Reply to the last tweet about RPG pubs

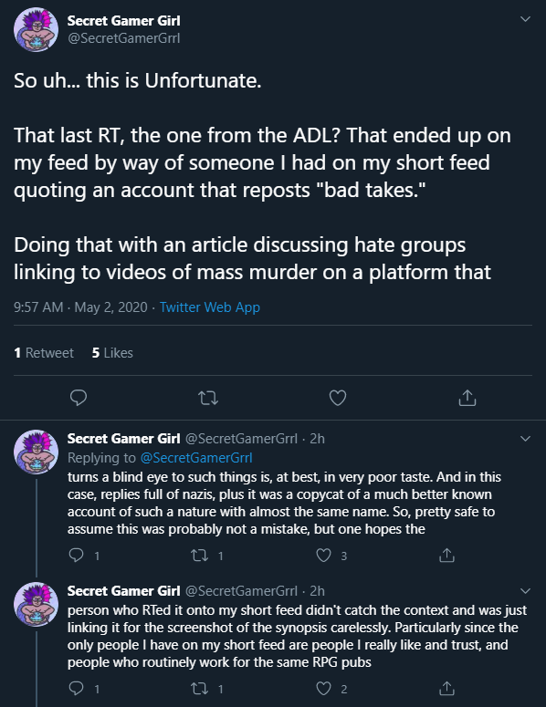pyautogui.click(x=77, y=688)
